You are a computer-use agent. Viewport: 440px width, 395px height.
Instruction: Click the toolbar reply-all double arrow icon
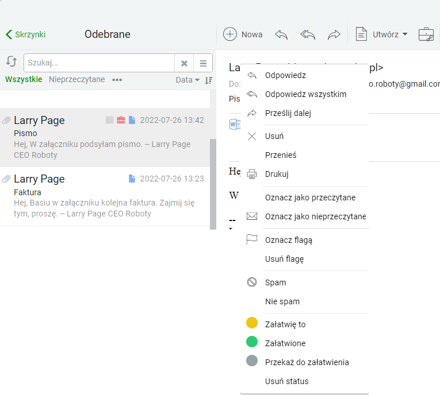tap(308, 35)
